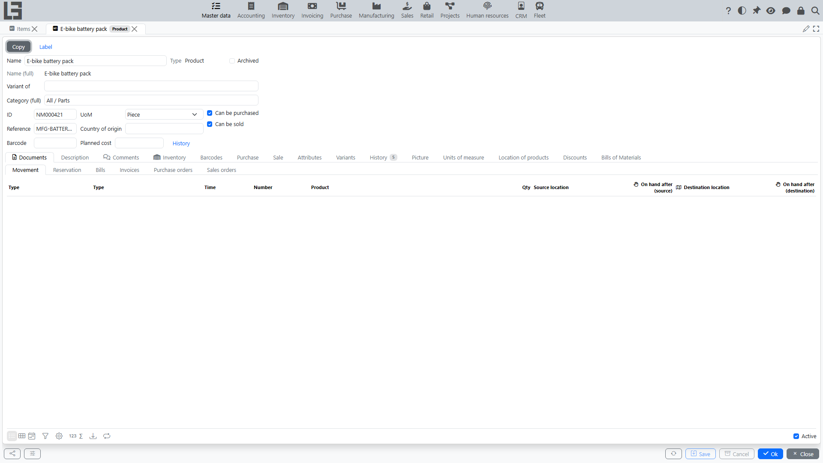
Task: Open the Master data module
Action: [216, 10]
